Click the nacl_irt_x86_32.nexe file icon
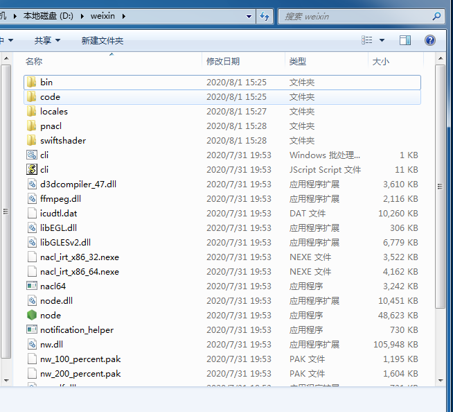 click(x=32, y=257)
